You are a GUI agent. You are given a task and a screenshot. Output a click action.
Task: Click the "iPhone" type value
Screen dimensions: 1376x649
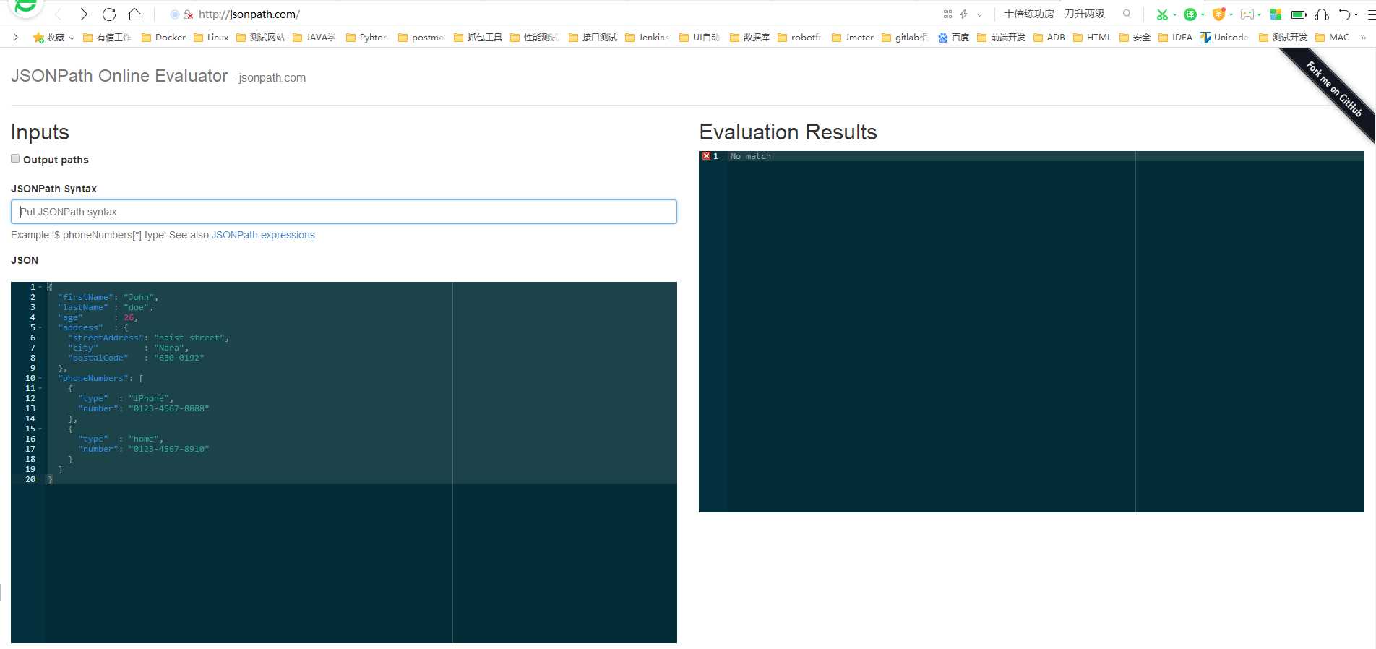[x=149, y=398]
